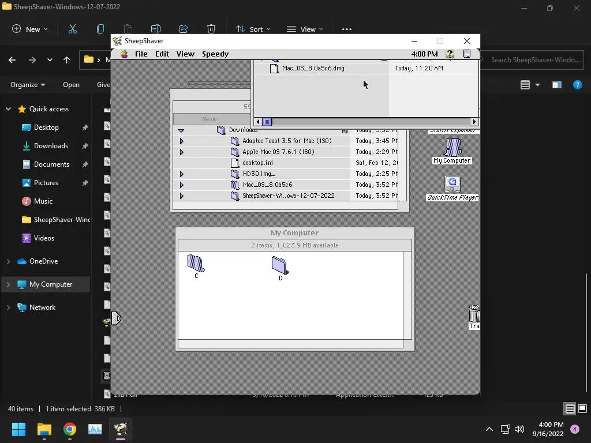Click the My Computer window title bar

coord(295,233)
